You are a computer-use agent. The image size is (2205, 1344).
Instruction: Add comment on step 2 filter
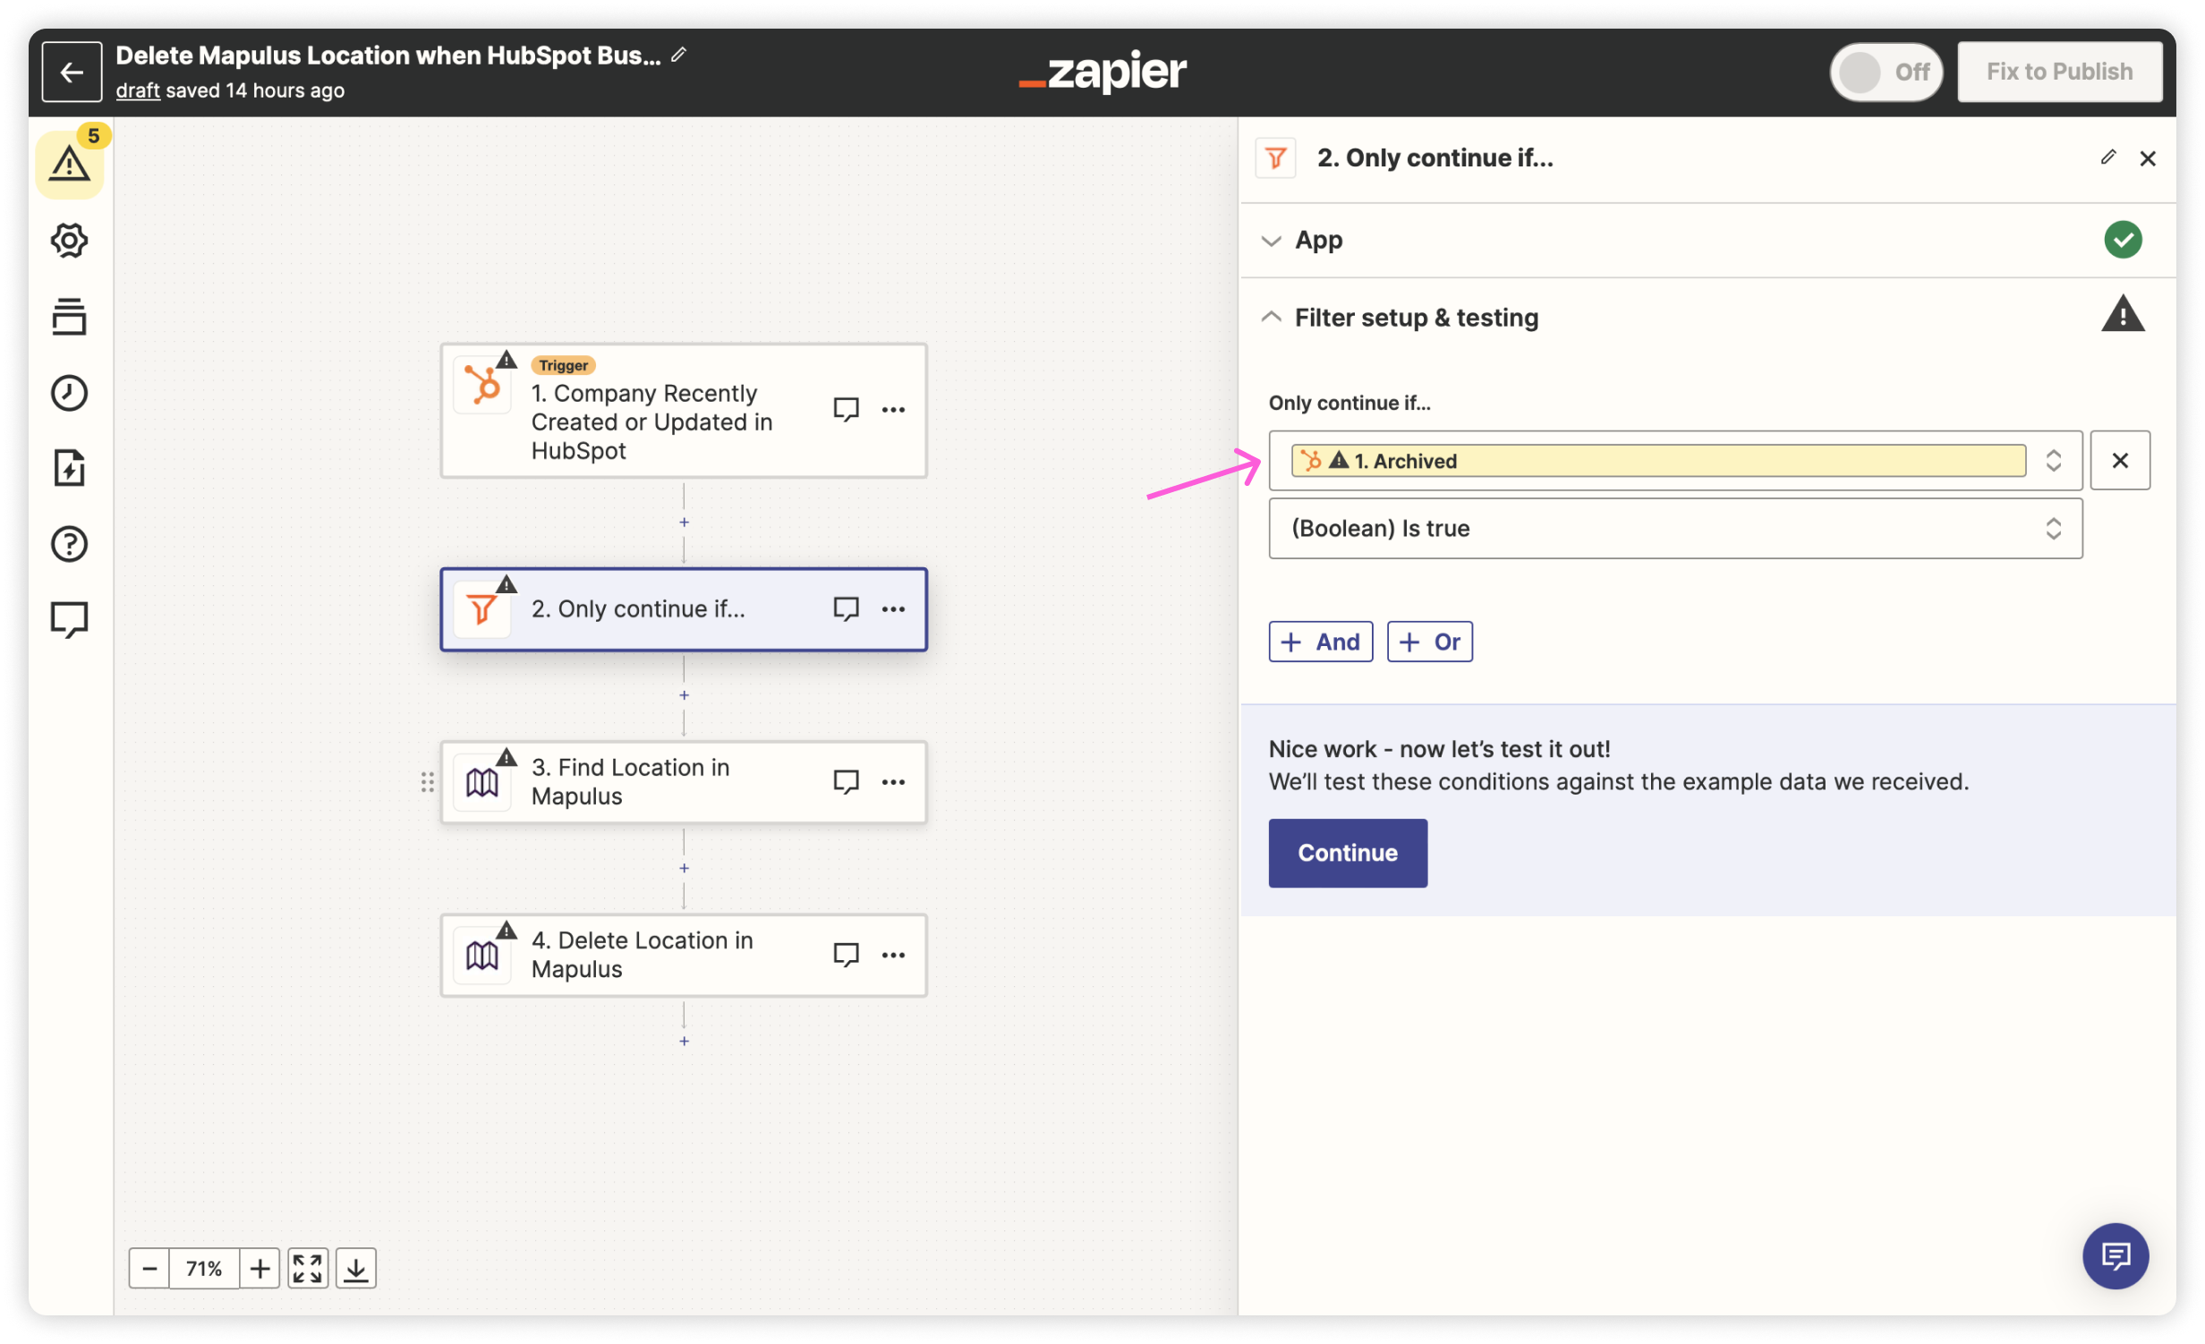[846, 608]
